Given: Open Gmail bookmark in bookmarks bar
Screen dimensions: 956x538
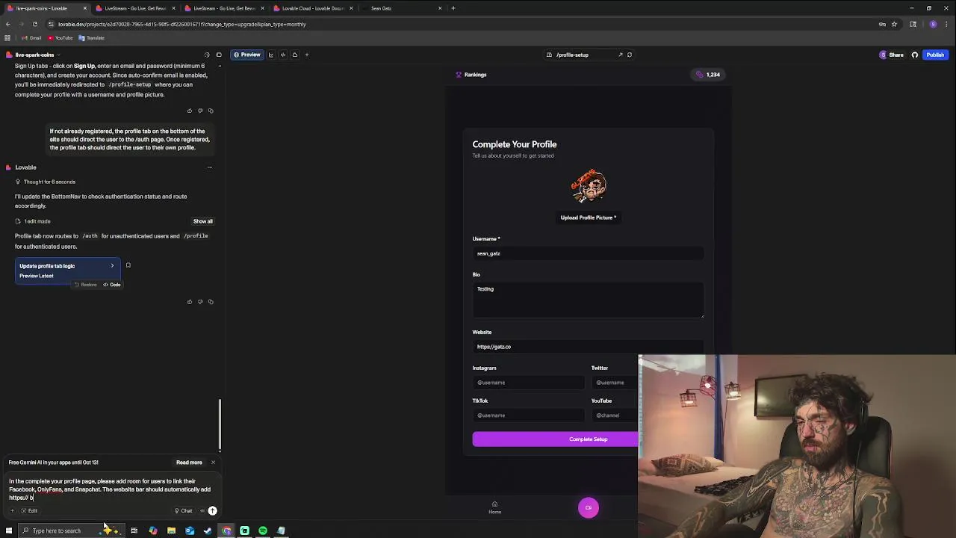Looking at the screenshot, I should tap(31, 38).
